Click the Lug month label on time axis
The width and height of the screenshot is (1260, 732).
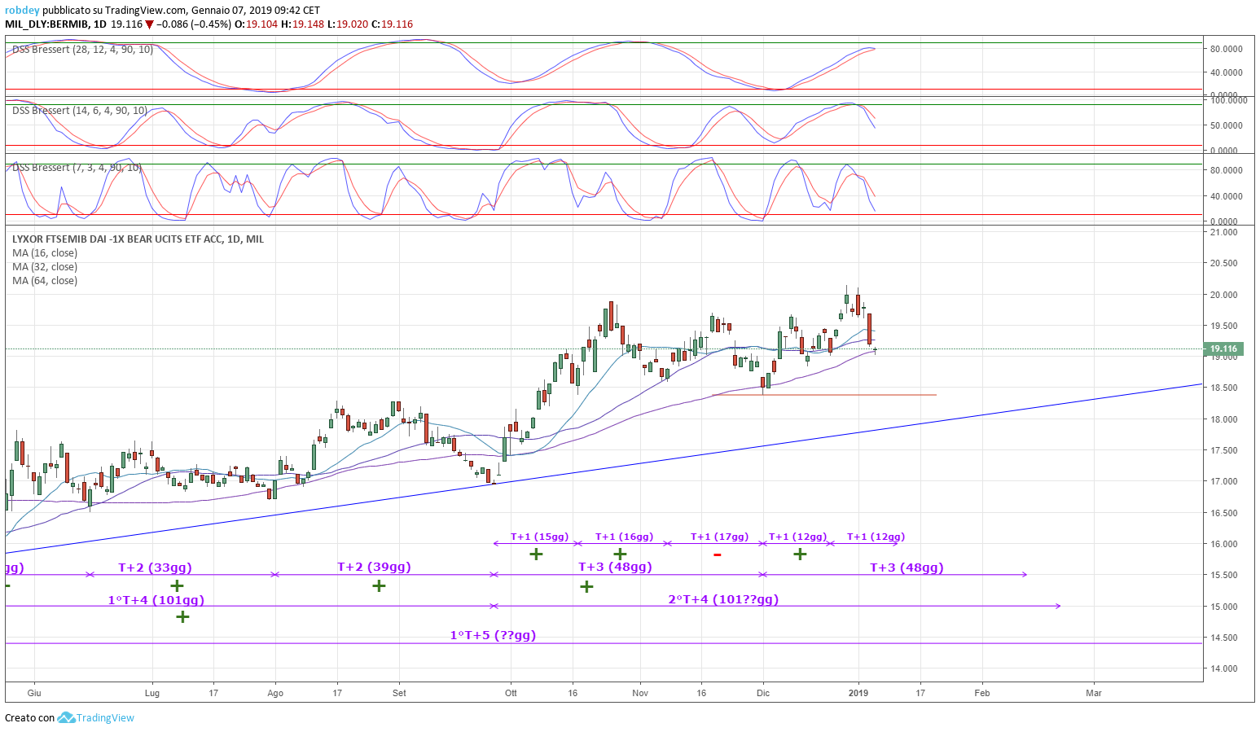[x=152, y=693]
